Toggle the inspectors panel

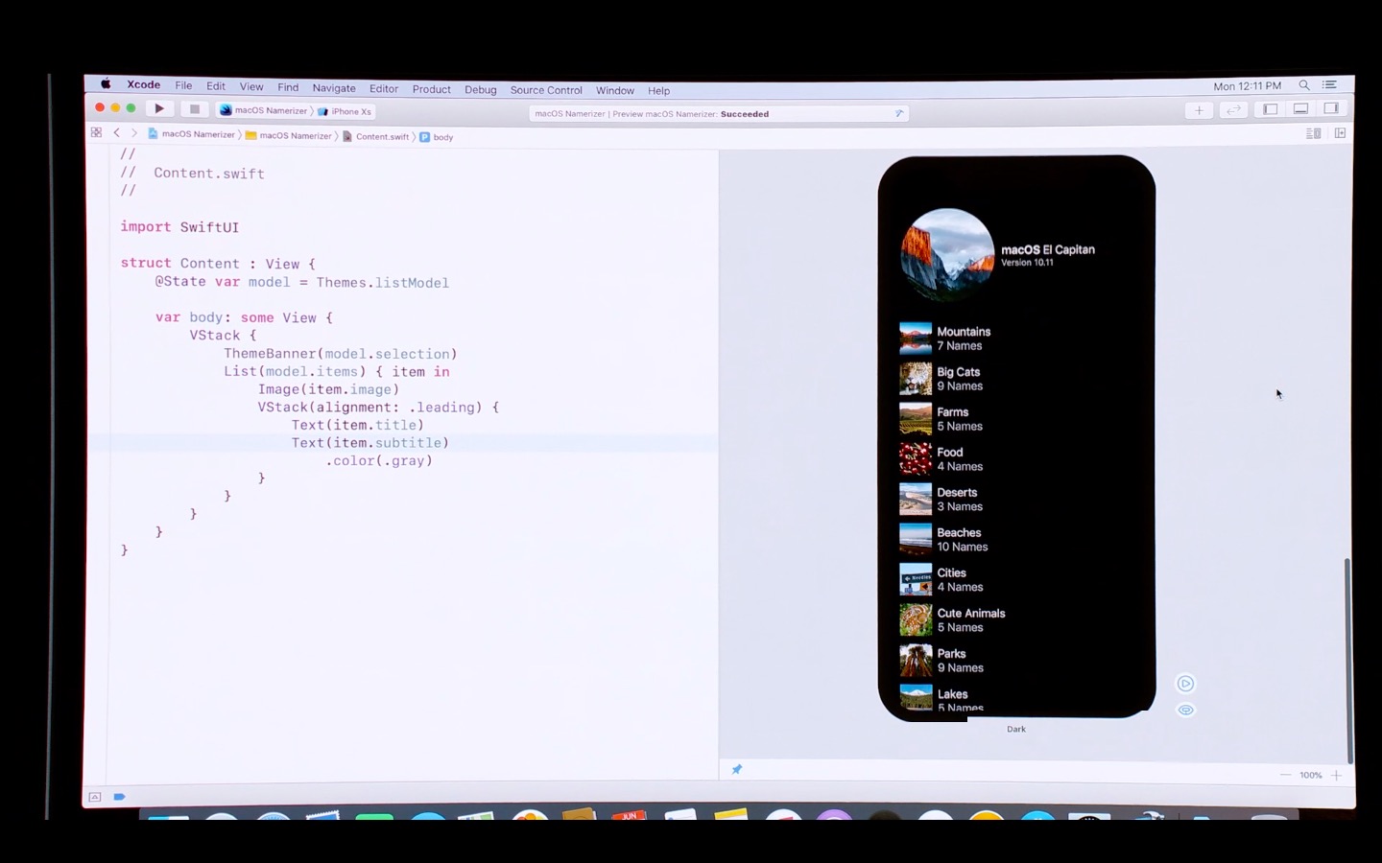pyautogui.click(x=1331, y=109)
